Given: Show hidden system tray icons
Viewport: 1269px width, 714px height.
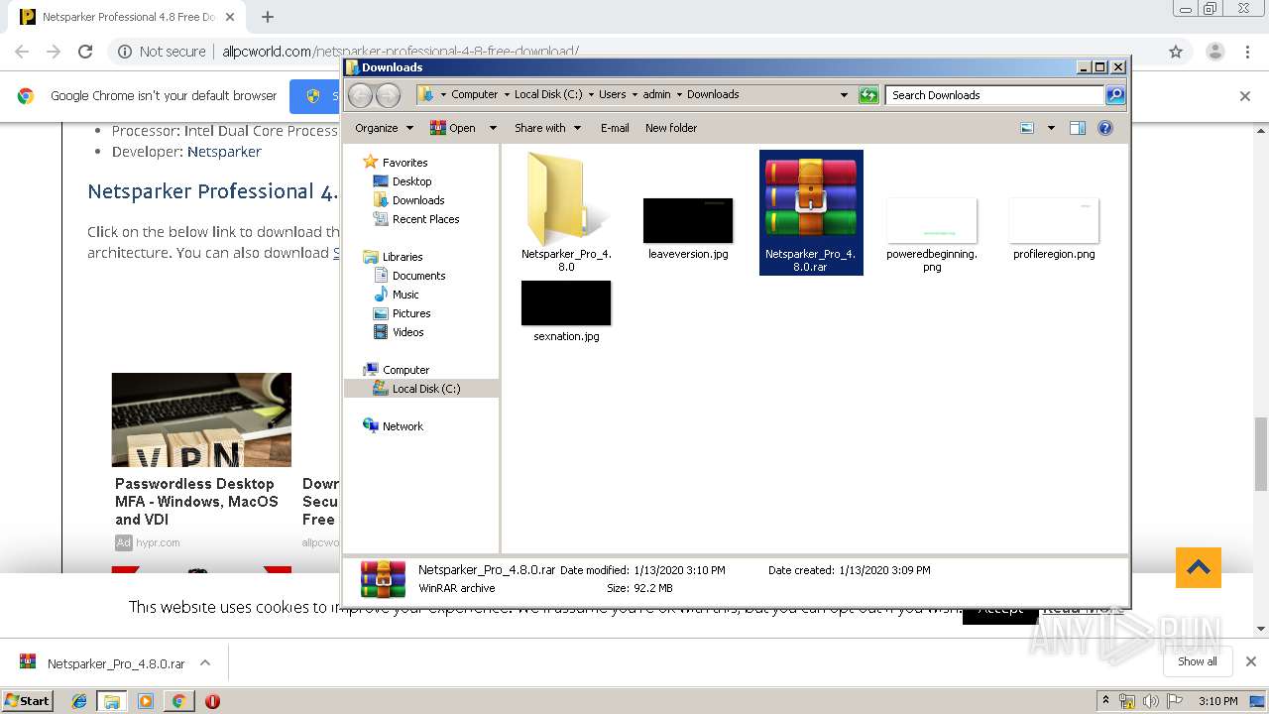Looking at the screenshot, I should (1105, 701).
